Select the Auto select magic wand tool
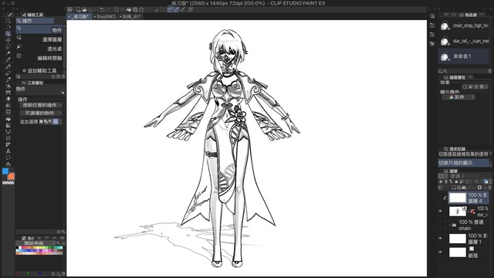 (x=8, y=53)
